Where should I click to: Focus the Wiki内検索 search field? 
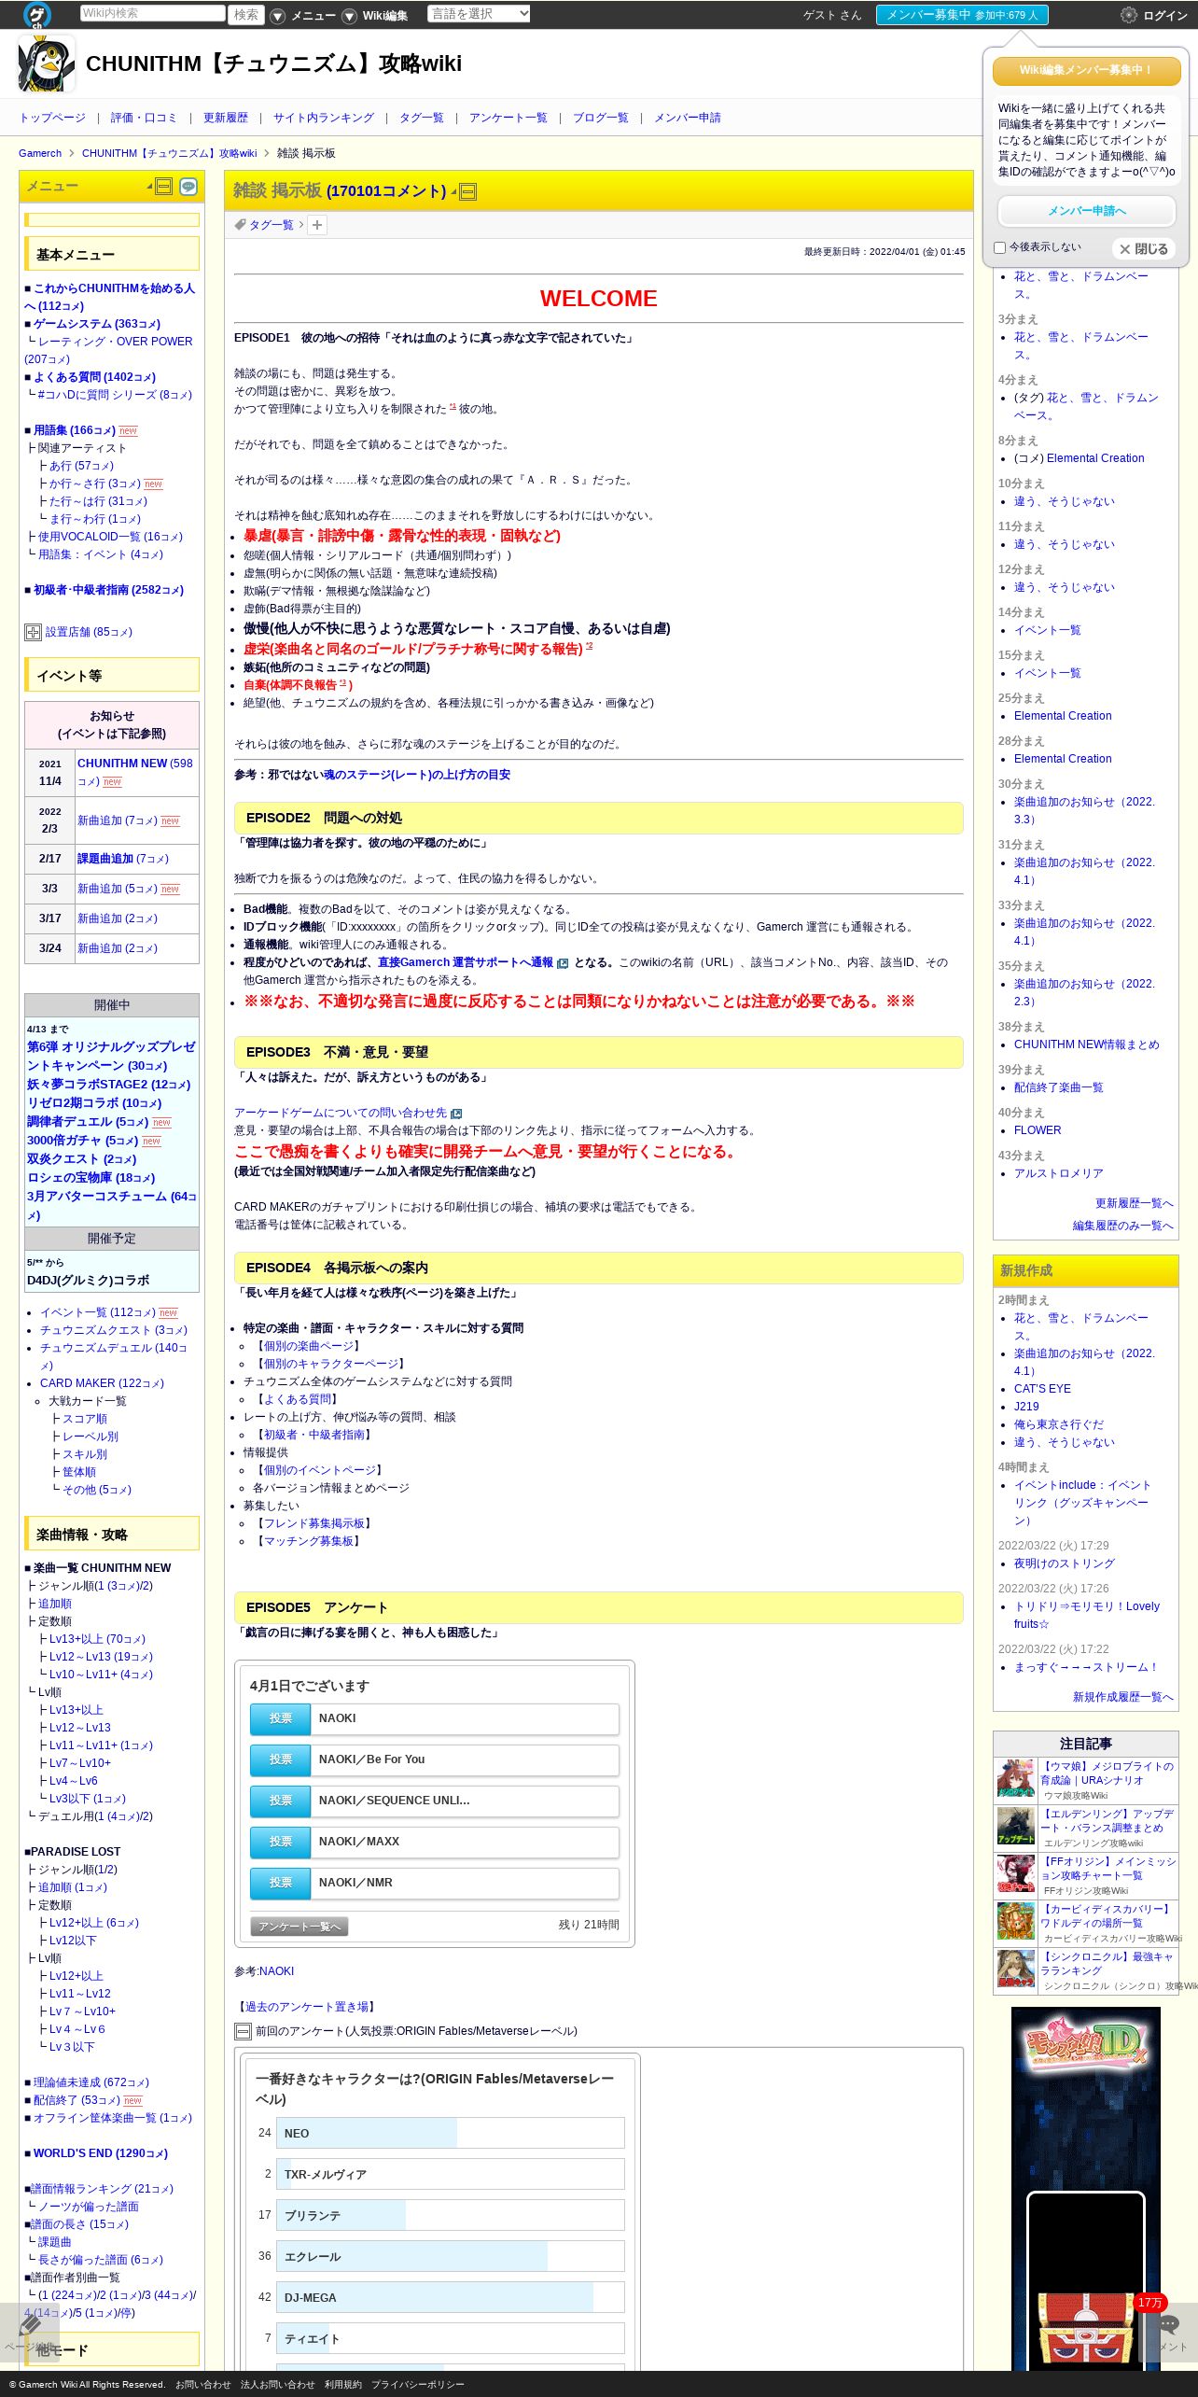click(x=153, y=13)
